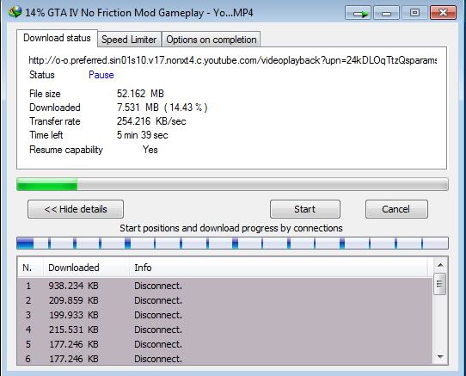Viewport: 466px width, 376px height.
Task: Cancel the download
Action: coord(396,209)
